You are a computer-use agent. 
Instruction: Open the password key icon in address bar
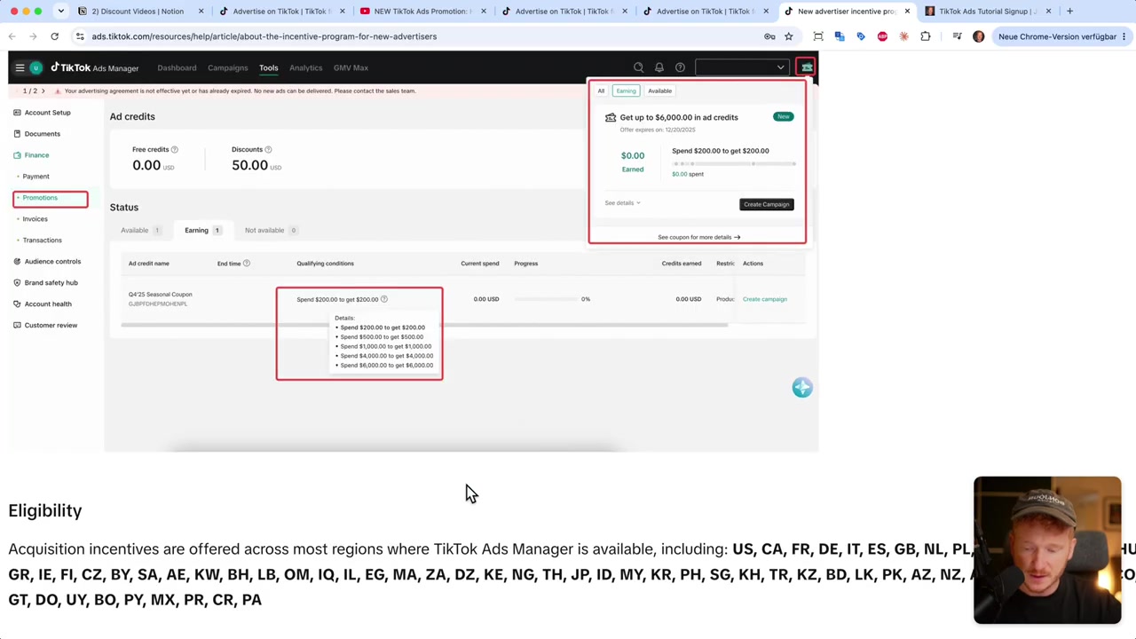click(769, 36)
